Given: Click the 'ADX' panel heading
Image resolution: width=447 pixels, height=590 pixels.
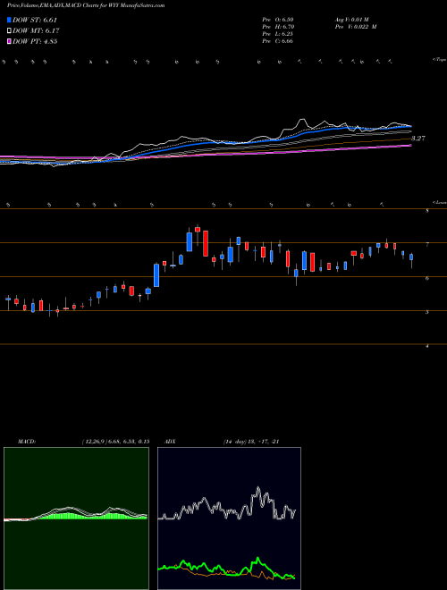Looking at the screenshot, I should tap(170, 442).
